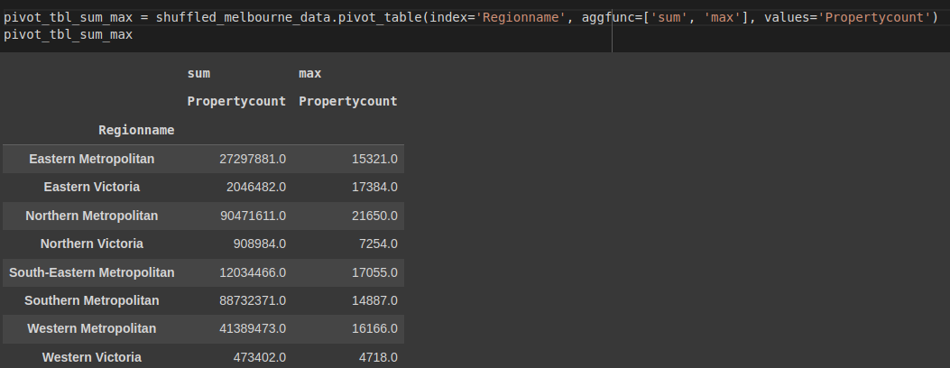Screen dimensions: 950x368
Task: Select the Eastern Metropolitan row label
Action: pos(91,159)
